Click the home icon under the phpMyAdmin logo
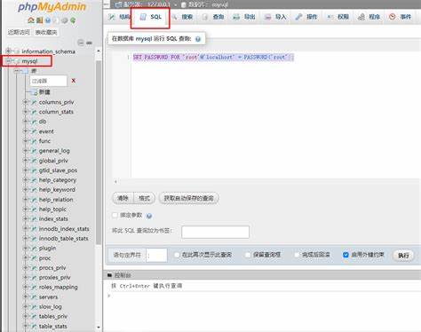This screenshot has height=332, width=421. click(x=31, y=20)
